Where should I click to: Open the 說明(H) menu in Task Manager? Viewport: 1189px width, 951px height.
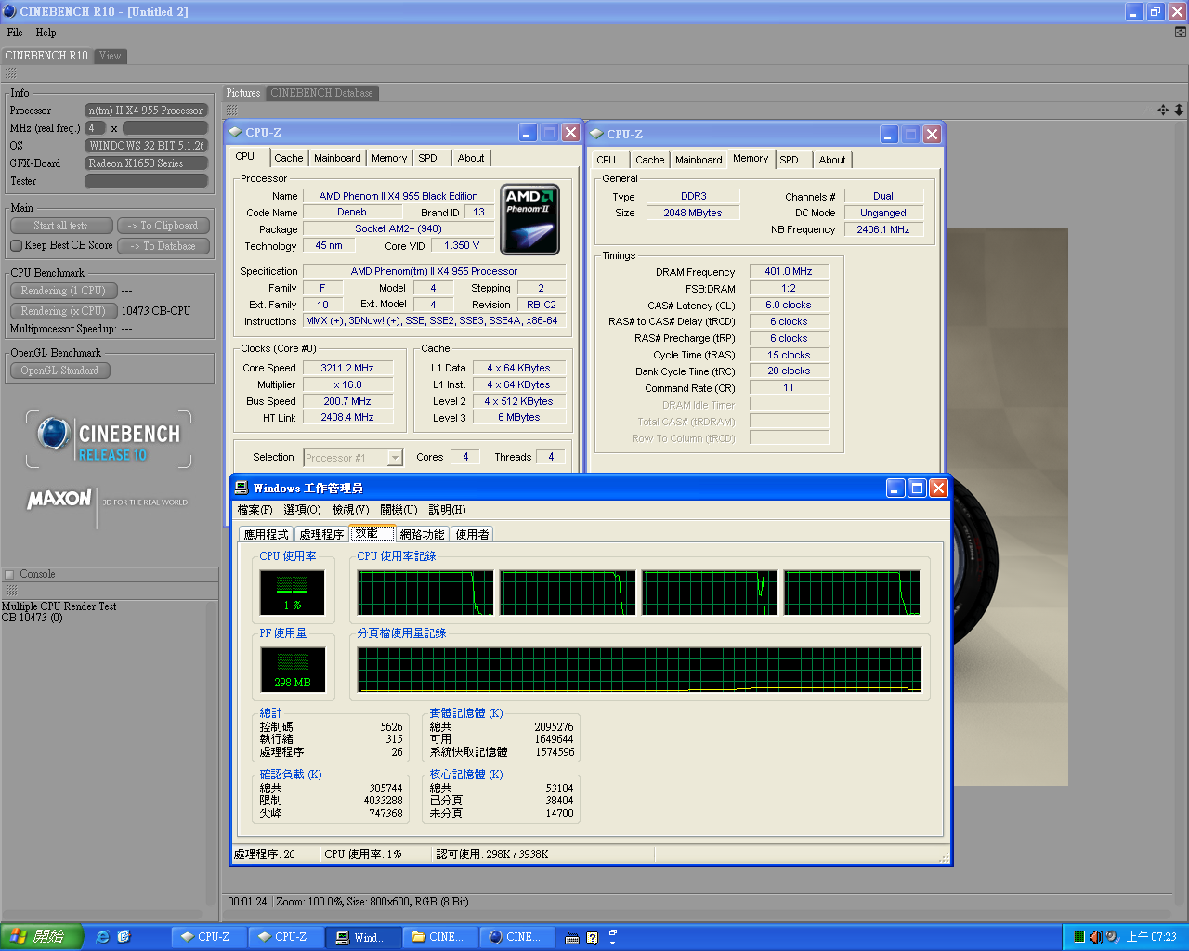[x=447, y=510]
